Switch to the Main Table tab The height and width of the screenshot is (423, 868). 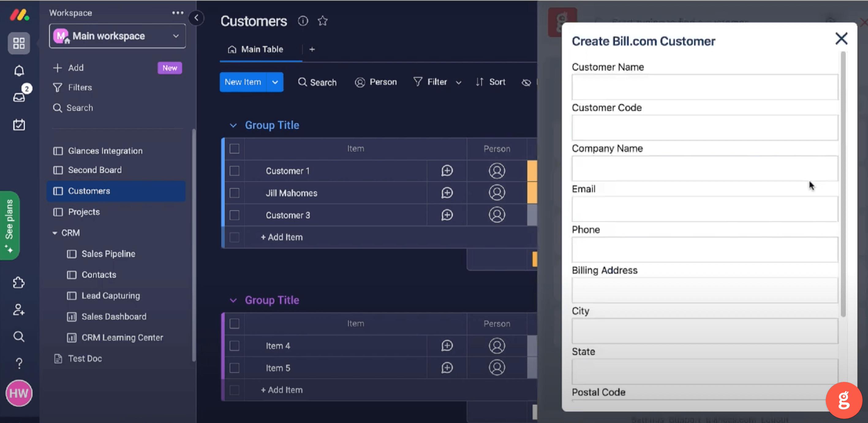[256, 49]
